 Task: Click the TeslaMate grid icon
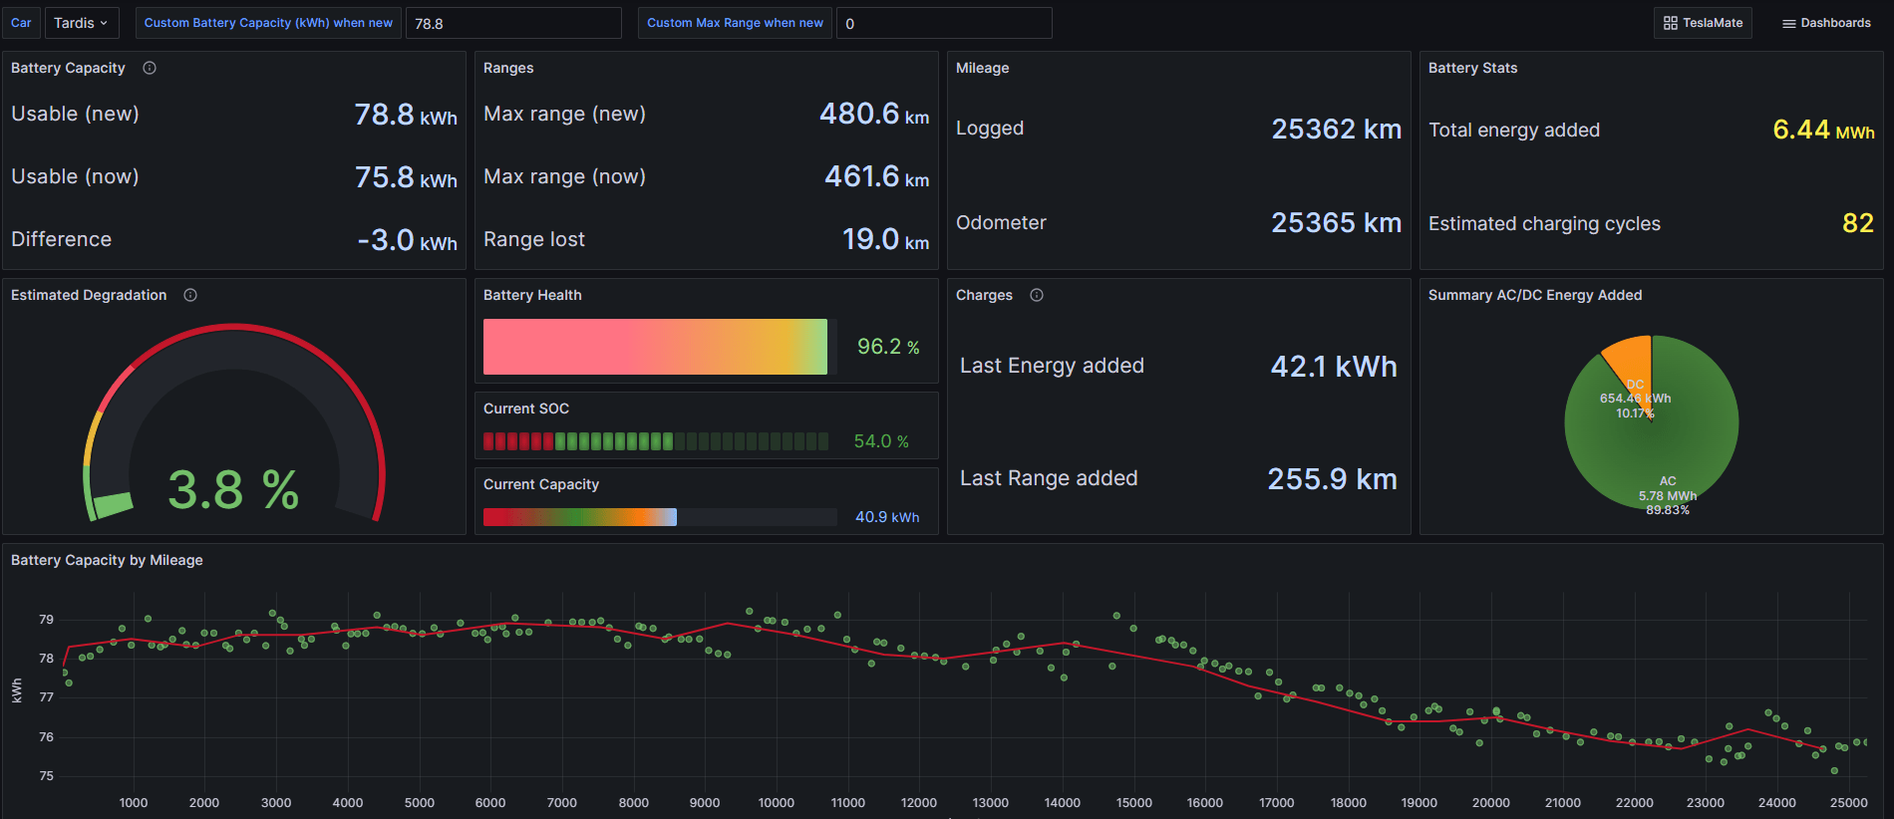1671,23
